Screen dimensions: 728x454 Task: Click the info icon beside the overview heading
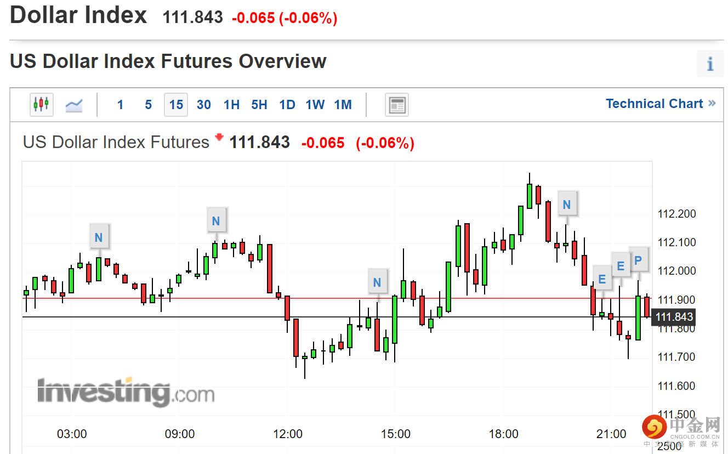pyautogui.click(x=710, y=64)
